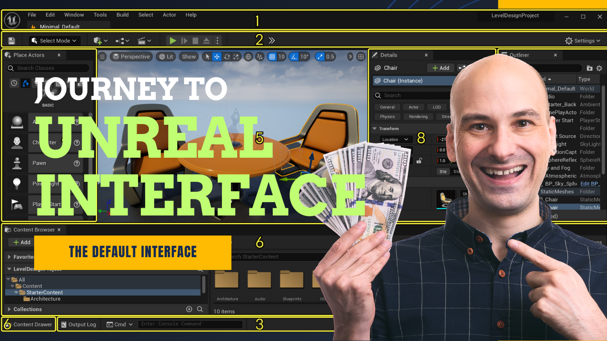The height and width of the screenshot is (341, 607).
Task: Open the Settings dropdown
Action: tap(583, 41)
